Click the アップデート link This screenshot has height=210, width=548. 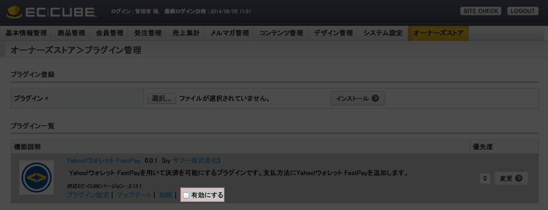(x=134, y=195)
